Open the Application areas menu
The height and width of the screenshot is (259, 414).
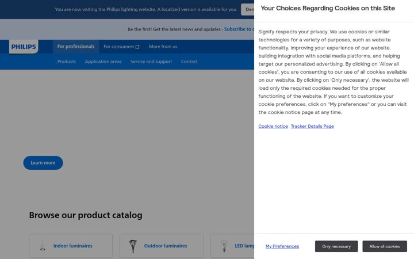click(x=103, y=62)
